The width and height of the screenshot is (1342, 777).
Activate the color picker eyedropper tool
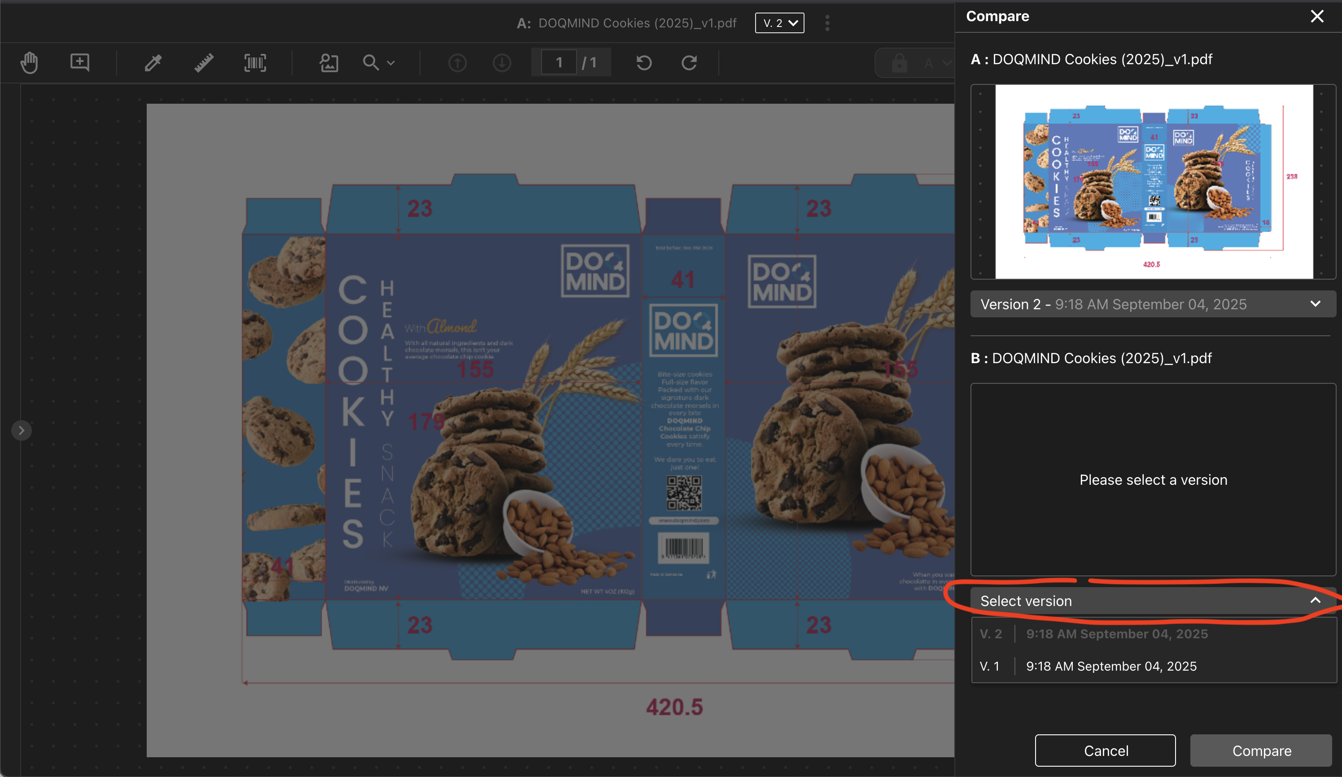click(153, 62)
